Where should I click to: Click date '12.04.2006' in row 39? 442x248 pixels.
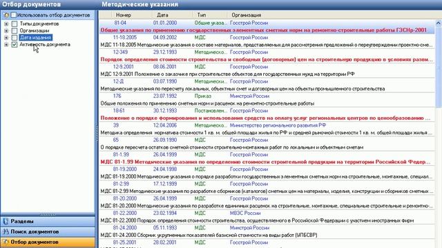coord(165,125)
